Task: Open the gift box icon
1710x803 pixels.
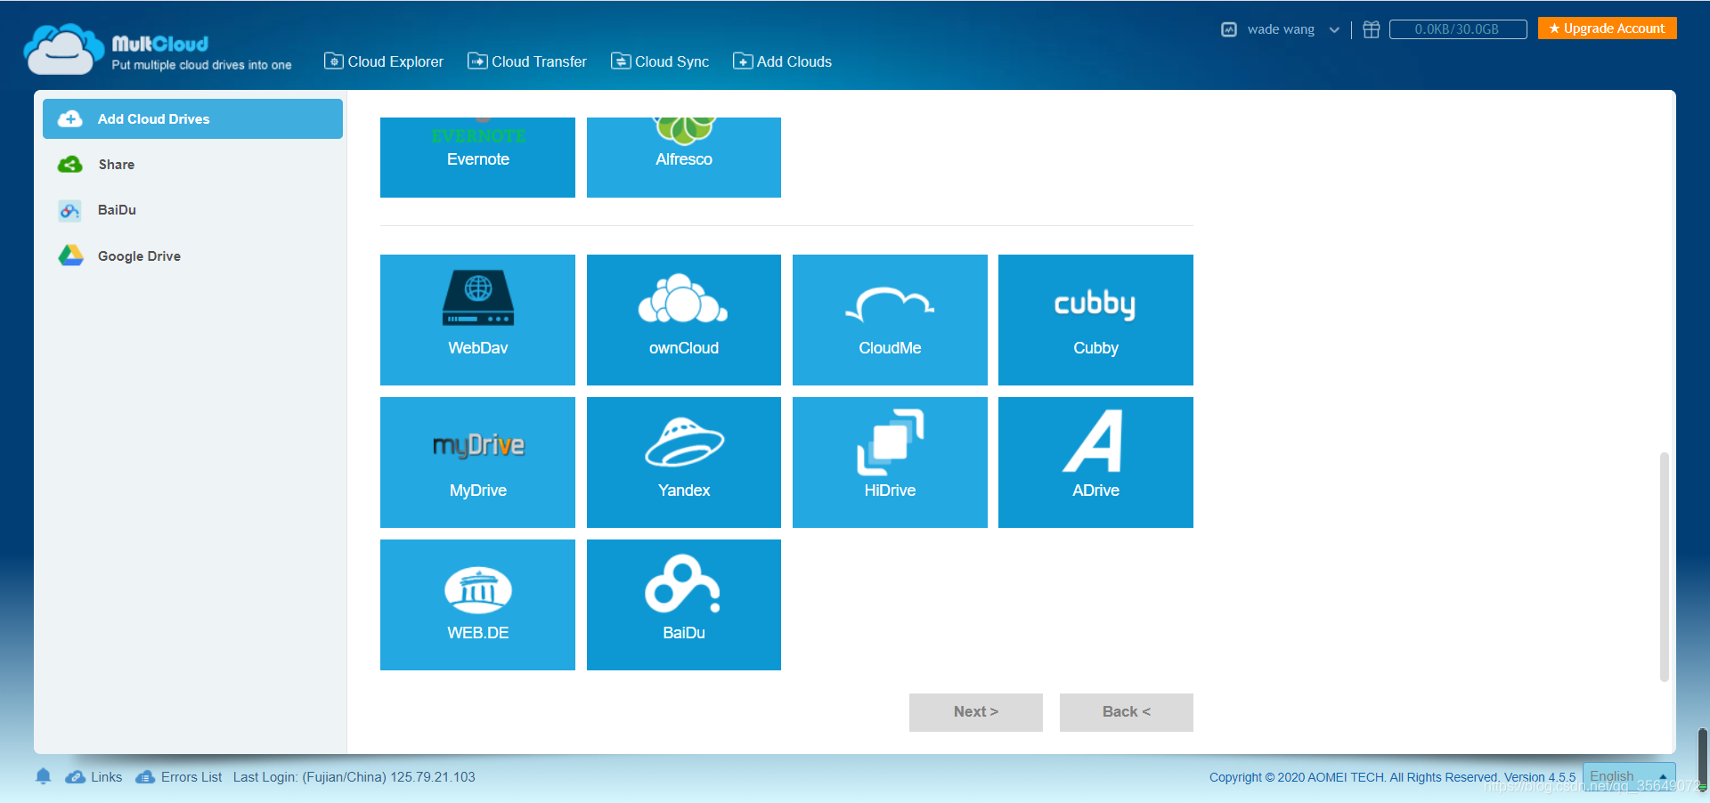Action: (1372, 29)
